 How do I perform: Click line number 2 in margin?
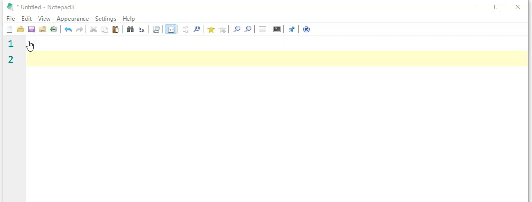11,59
